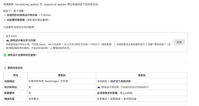Select the 游戏设计每日学习日报 card title
Image resolution: width=199 pixels, height=106 pixels.
click(x=23, y=41)
